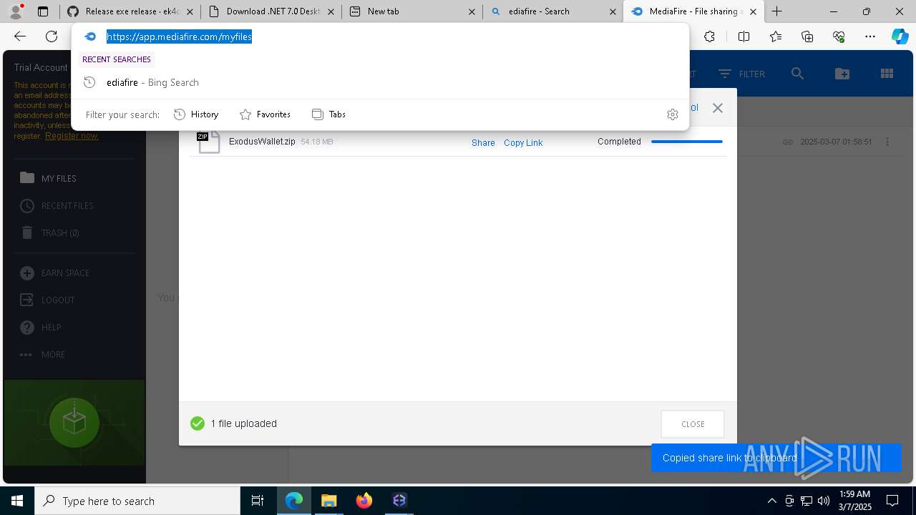Click the taskbar Type here to search box

pos(137,501)
